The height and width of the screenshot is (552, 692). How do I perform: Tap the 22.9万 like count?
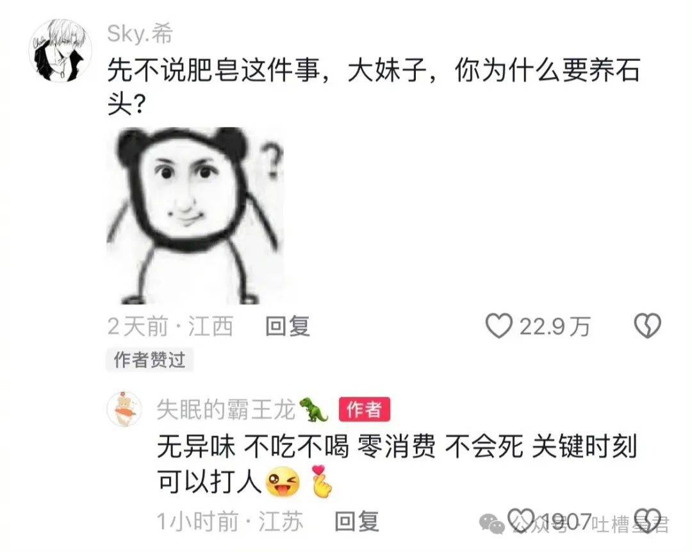[x=555, y=327]
